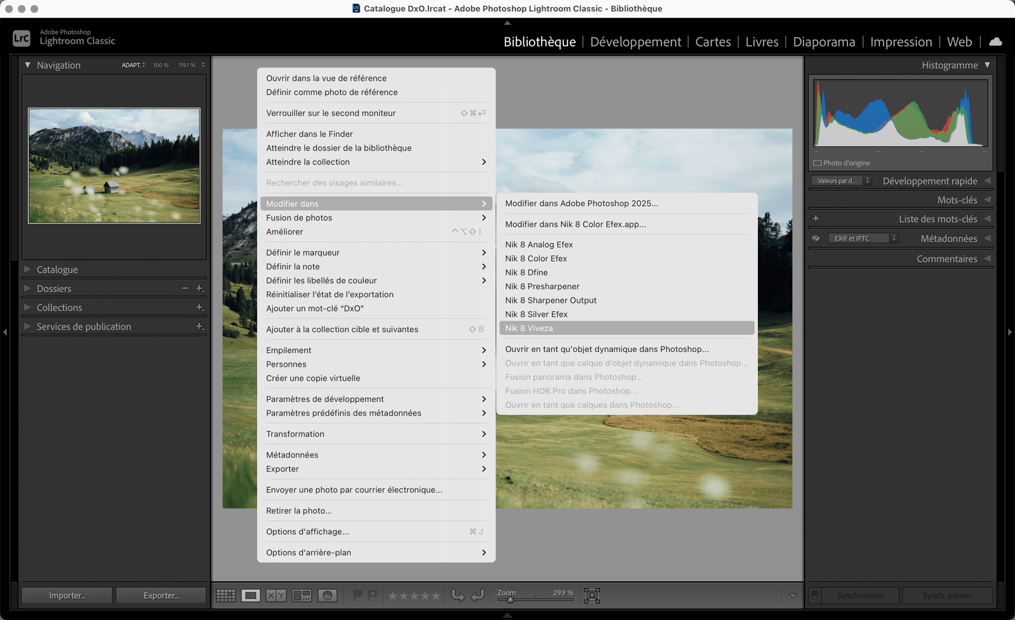Switch to Loupe view icon

pos(251,595)
